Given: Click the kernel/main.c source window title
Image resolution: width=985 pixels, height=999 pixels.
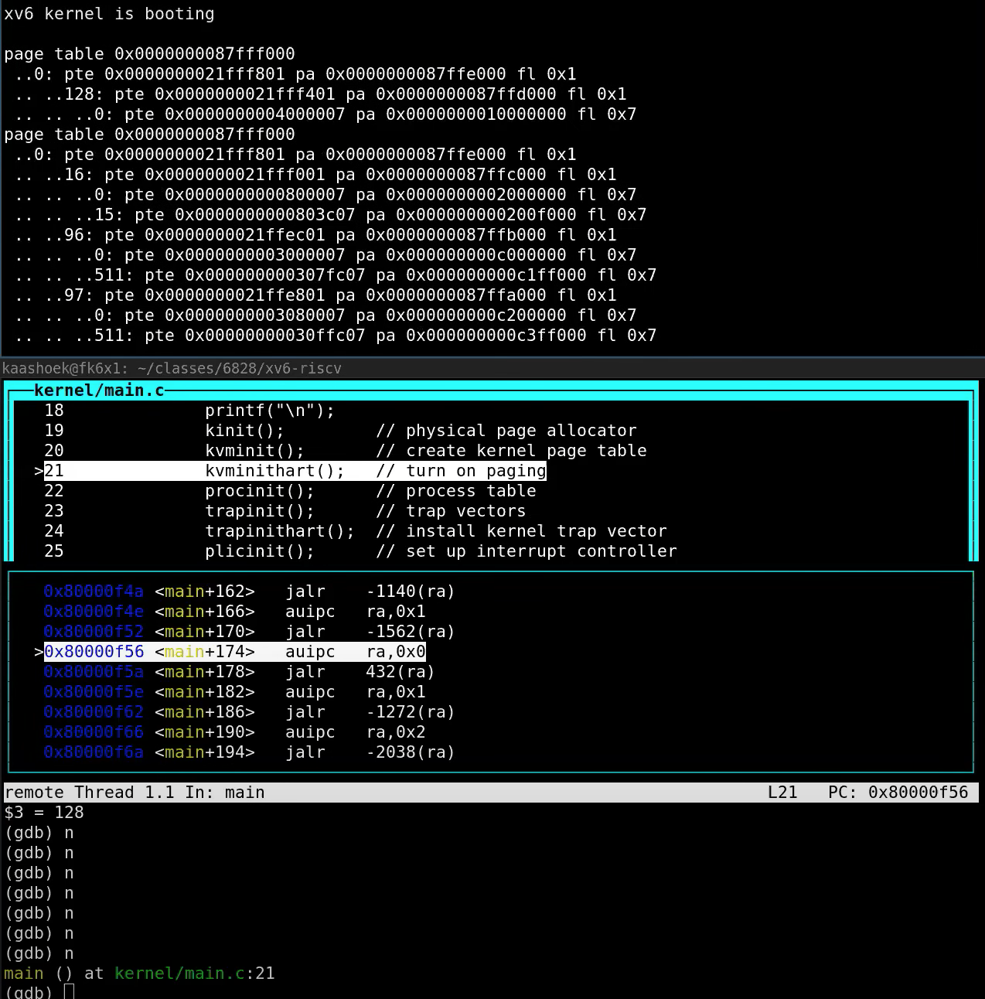Looking at the screenshot, I should [99, 390].
